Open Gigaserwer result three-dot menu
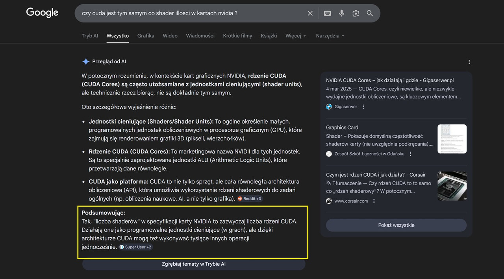Screen dimensions: 504x279 coord(363,107)
